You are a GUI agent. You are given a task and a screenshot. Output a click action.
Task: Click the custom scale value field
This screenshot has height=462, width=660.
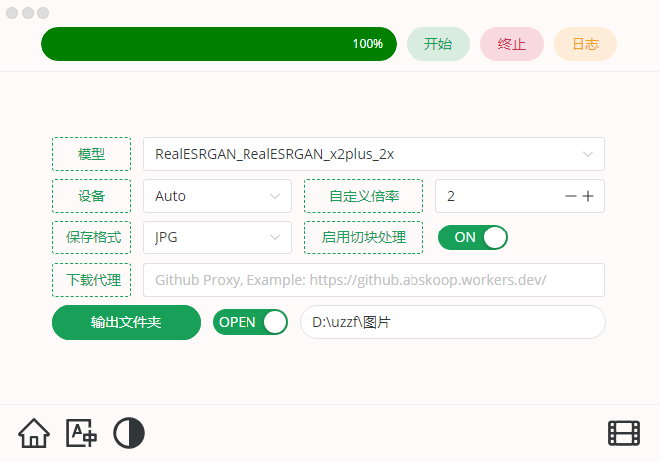[x=497, y=196]
